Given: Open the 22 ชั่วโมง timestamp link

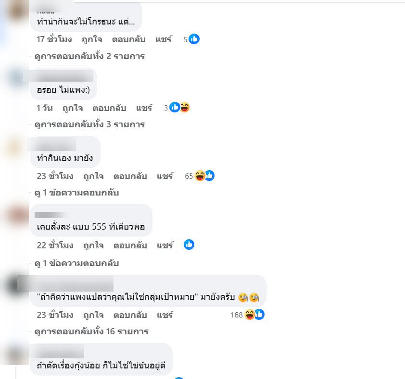Looking at the screenshot, I should [x=55, y=245].
